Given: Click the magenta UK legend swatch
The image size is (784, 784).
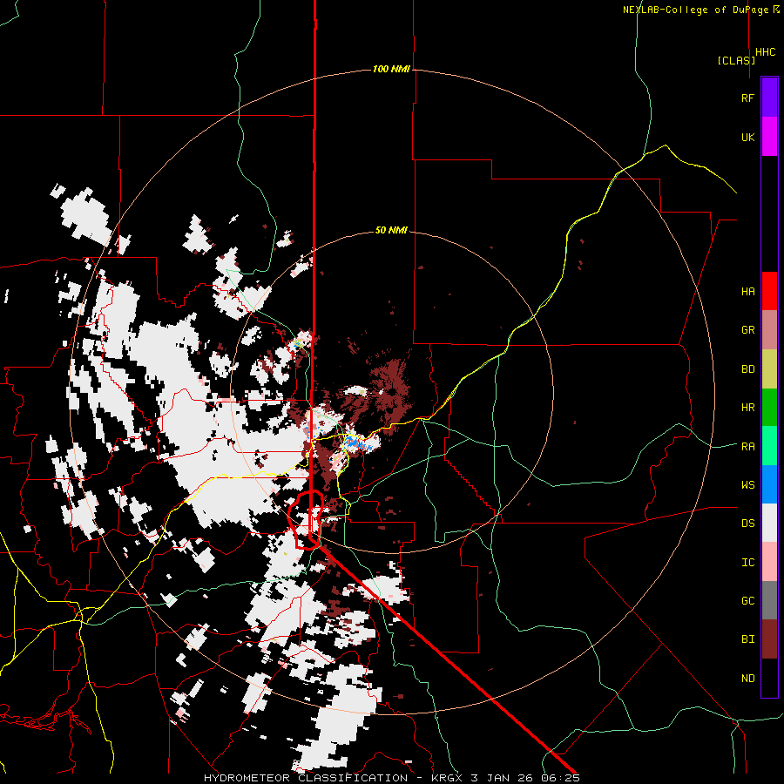Looking at the screenshot, I should (x=769, y=137).
